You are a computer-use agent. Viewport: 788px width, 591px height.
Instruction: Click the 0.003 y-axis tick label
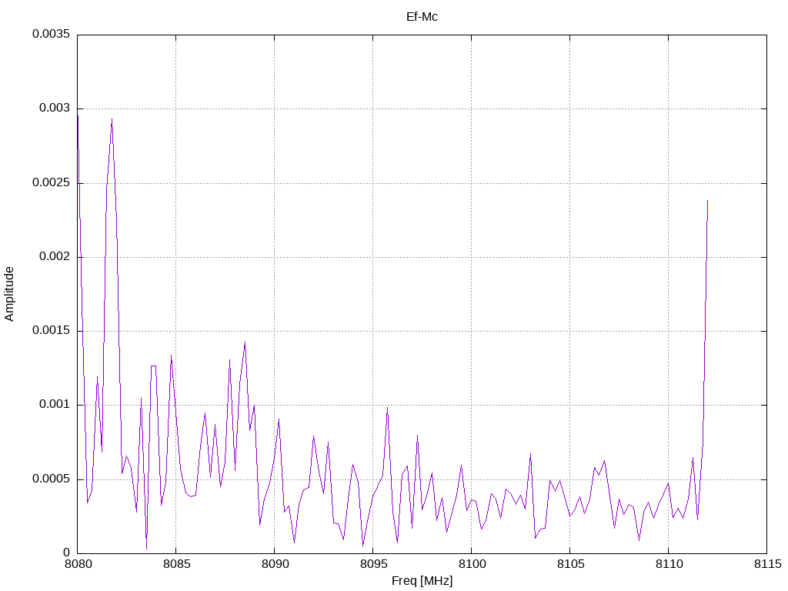[55, 109]
